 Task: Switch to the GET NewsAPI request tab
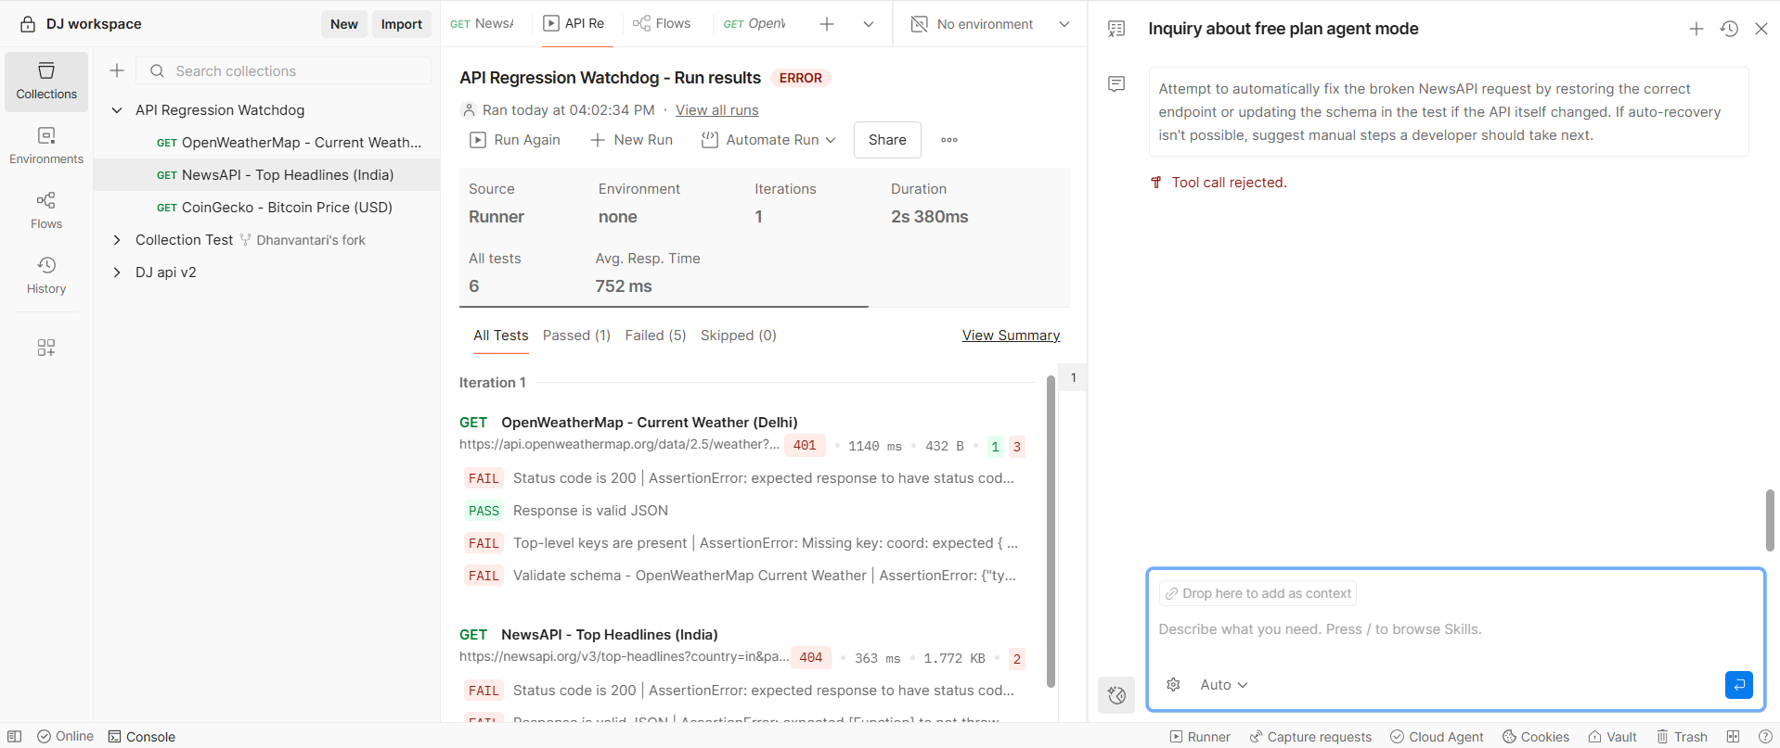tap(483, 24)
